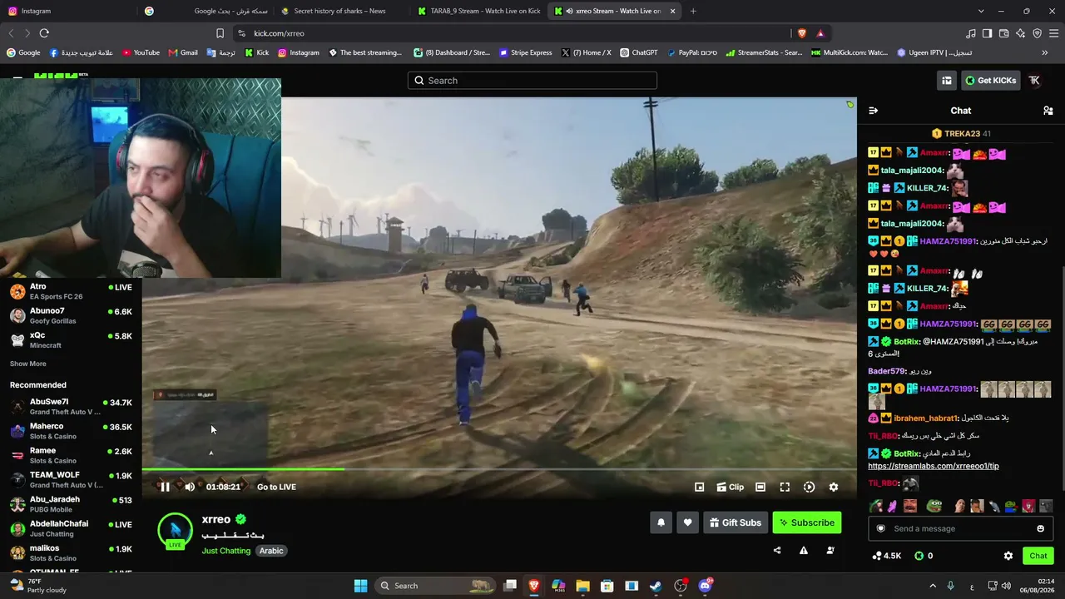Open the store icon beside Get KICKs
This screenshot has width=1065, height=599.
pos(947,81)
